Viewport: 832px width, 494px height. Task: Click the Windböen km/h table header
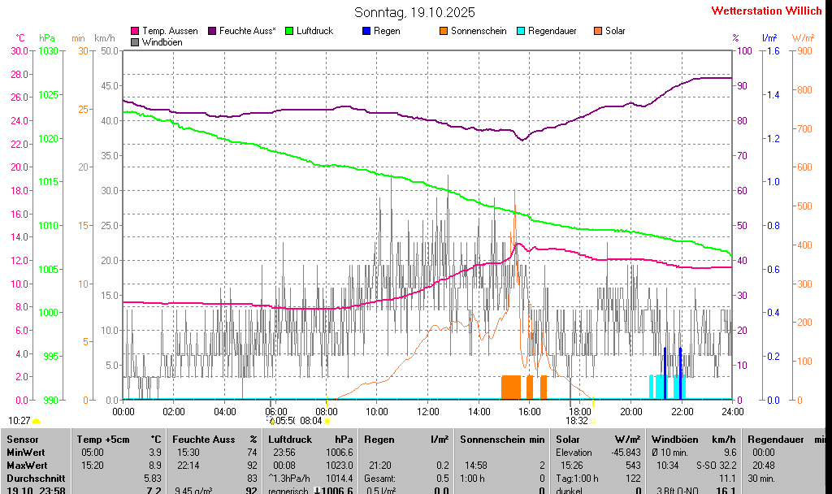(x=694, y=440)
